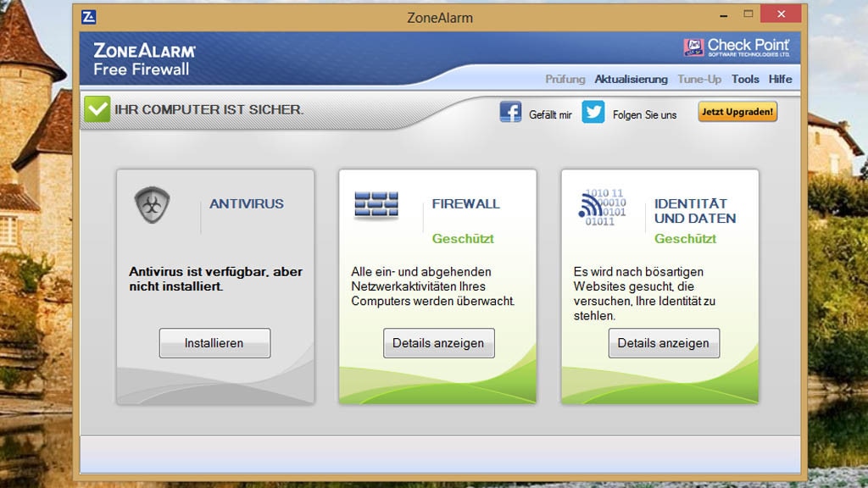Open the Tools menu

745,79
